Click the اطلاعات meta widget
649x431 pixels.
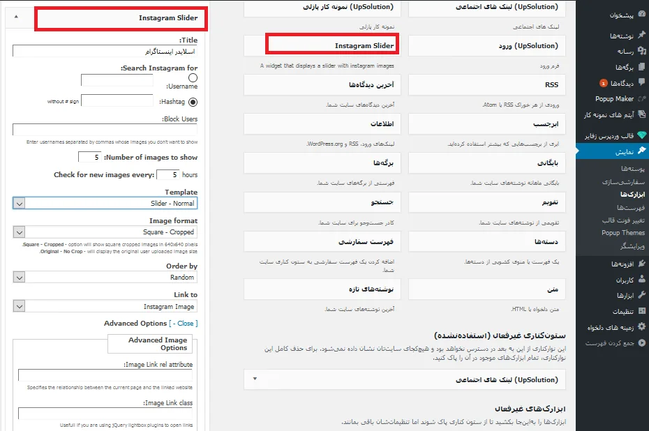(322, 123)
